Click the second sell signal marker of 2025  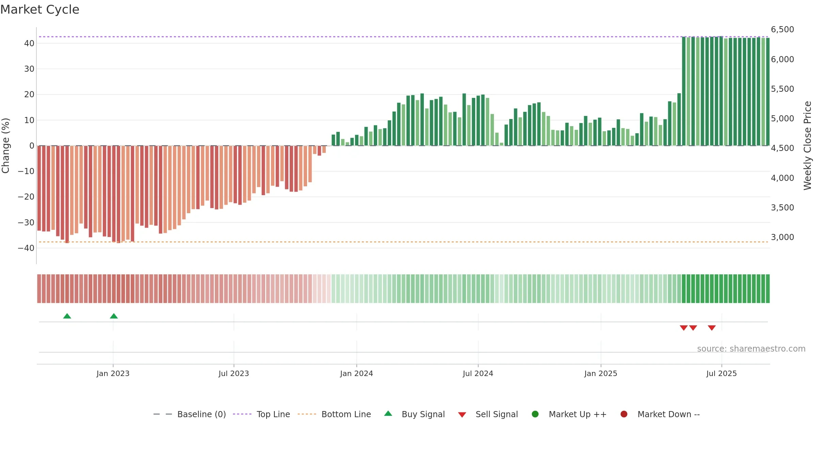click(x=693, y=328)
